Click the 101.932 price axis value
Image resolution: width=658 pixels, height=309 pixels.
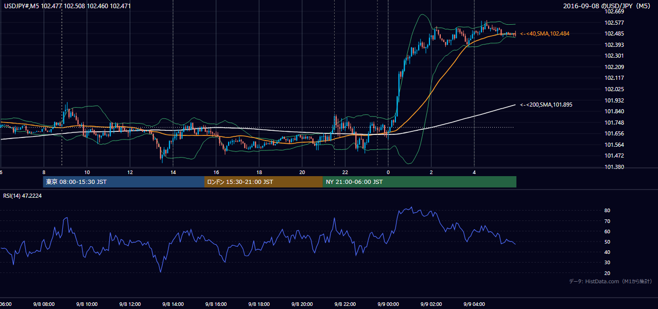(x=614, y=100)
